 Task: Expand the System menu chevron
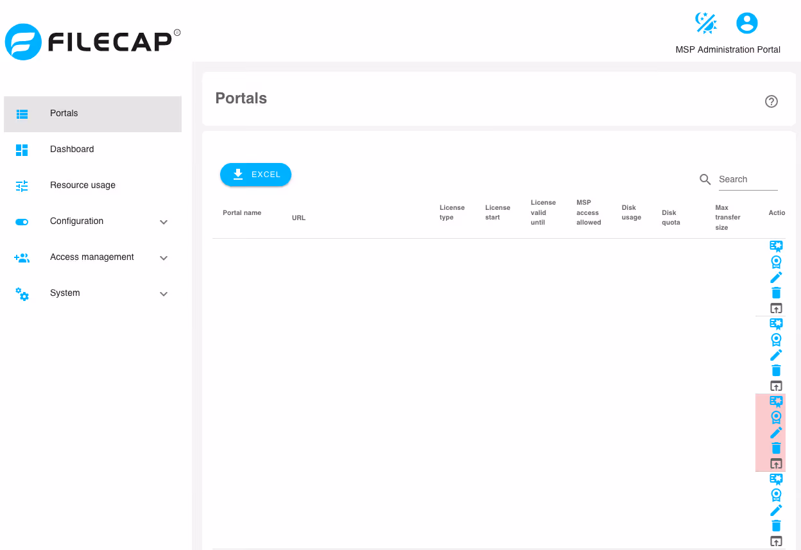click(164, 294)
